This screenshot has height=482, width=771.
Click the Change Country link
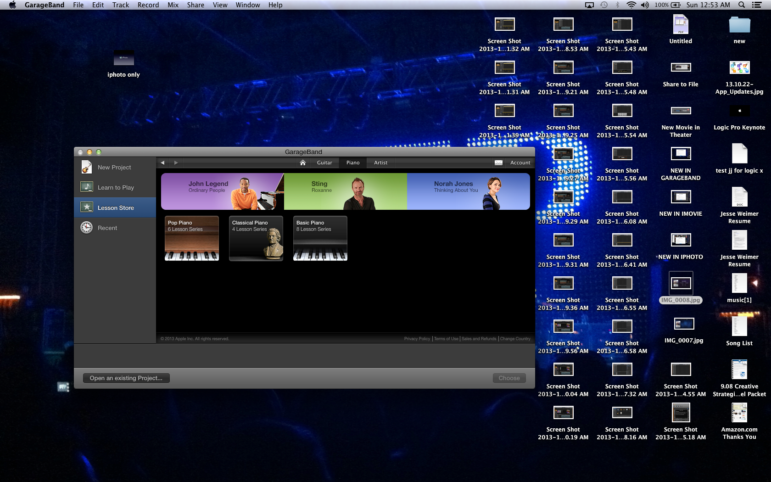pos(515,339)
